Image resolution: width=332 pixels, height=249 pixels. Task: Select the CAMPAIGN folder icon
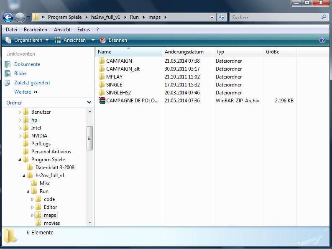pos(102,61)
